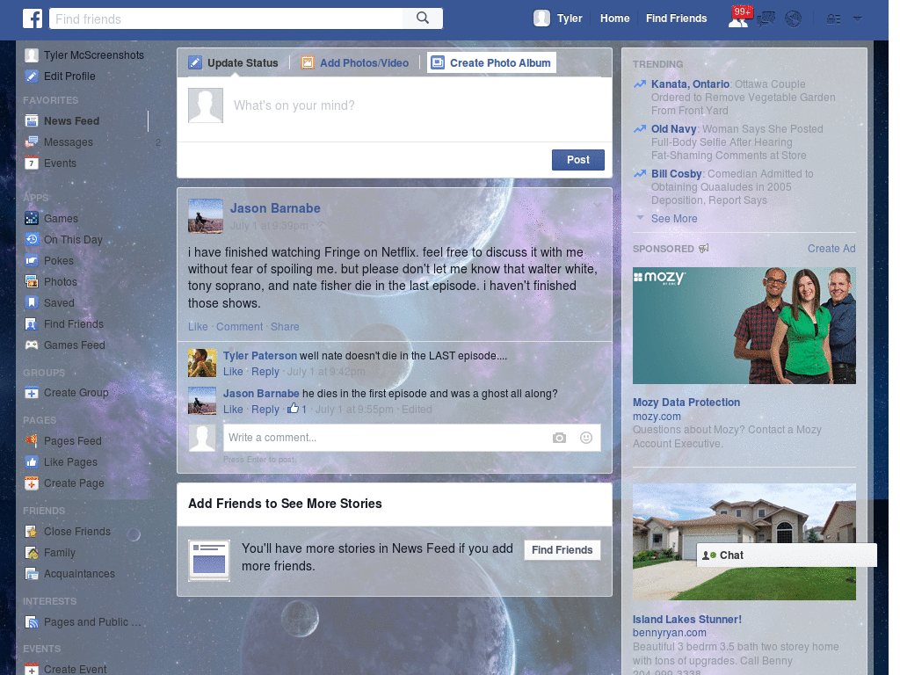Screen dimensions: 900x675
Task: Click the Facebook logo icon
Action: click(x=33, y=18)
